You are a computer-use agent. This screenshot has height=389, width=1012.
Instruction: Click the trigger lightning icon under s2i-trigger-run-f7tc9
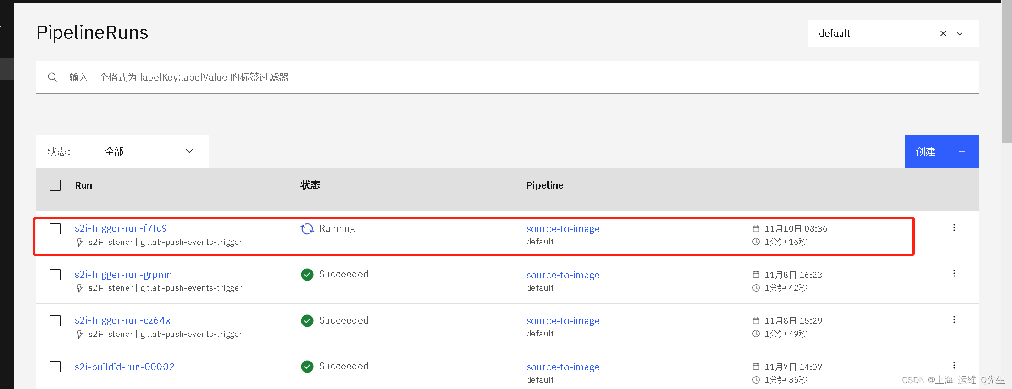pos(80,242)
